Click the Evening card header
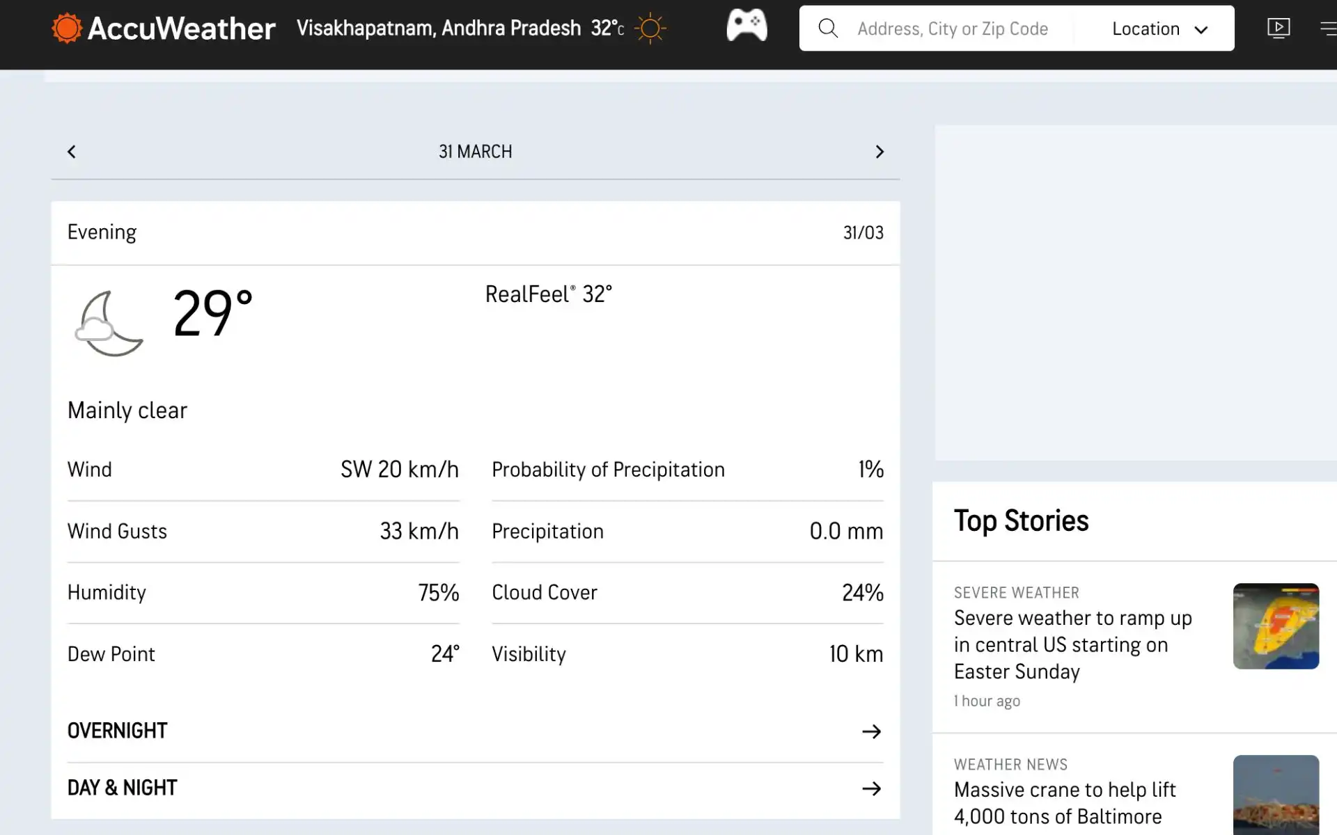 pyautogui.click(x=476, y=232)
